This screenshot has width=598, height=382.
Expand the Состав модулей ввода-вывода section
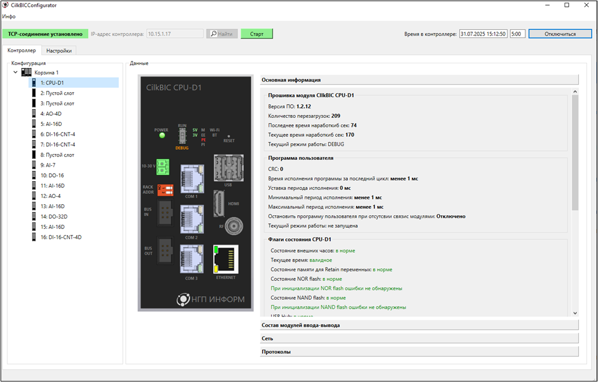click(x=419, y=325)
